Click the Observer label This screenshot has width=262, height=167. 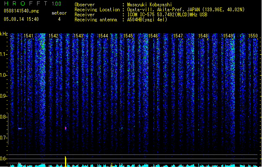(85, 5)
